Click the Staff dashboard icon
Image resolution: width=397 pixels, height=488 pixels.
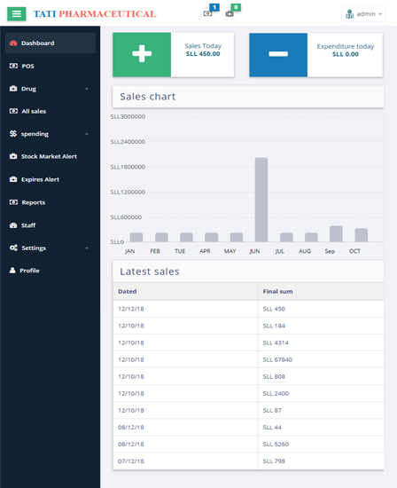(x=13, y=225)
